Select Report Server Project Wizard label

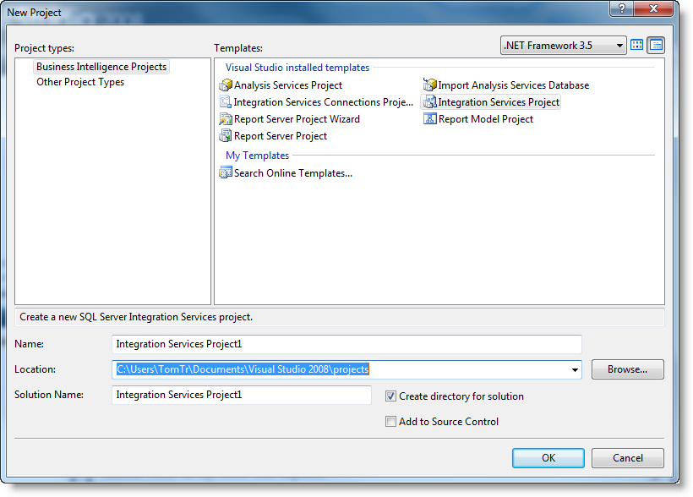297,119
